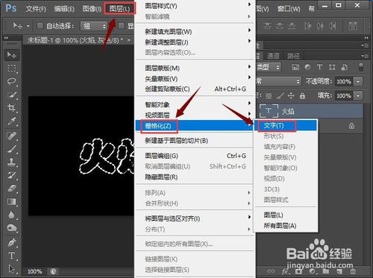Select the Lasso tool

click(11, 81)
